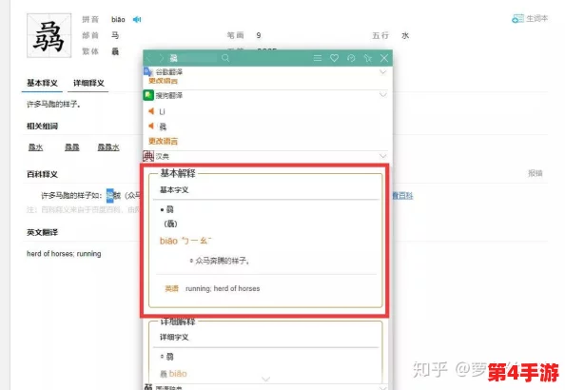
Task: Open the 生词本 vocabulary notebook
Action: 530,18
